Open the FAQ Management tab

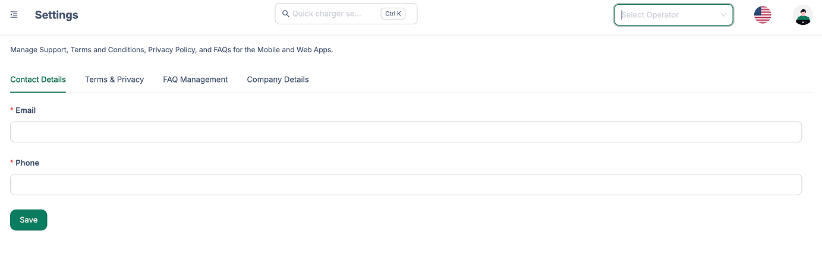(195, 80)
